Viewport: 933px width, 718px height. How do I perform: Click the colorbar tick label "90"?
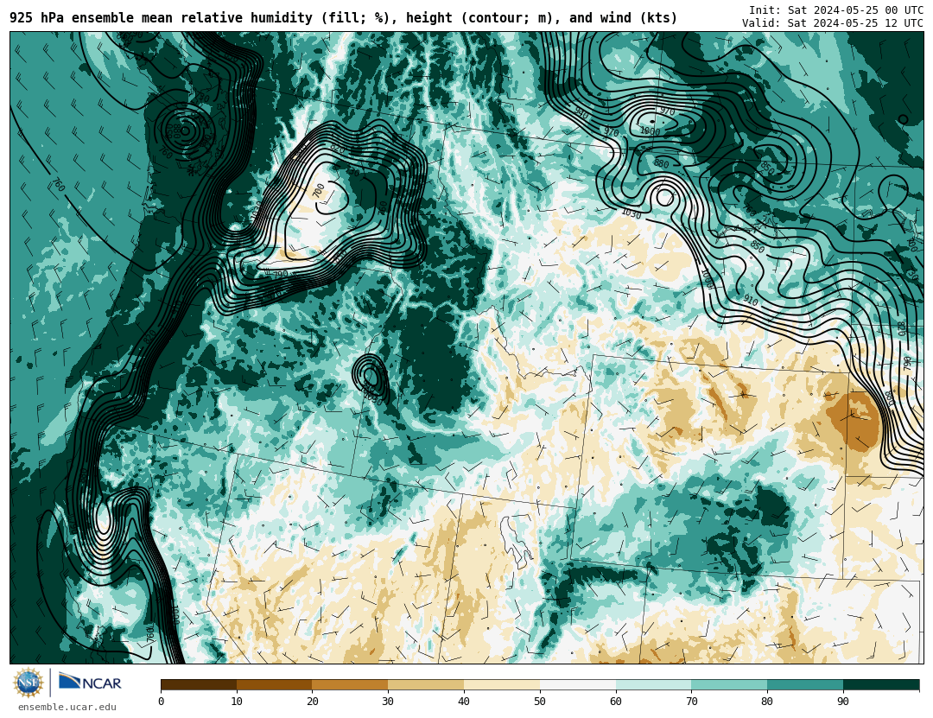pos(843,702)
